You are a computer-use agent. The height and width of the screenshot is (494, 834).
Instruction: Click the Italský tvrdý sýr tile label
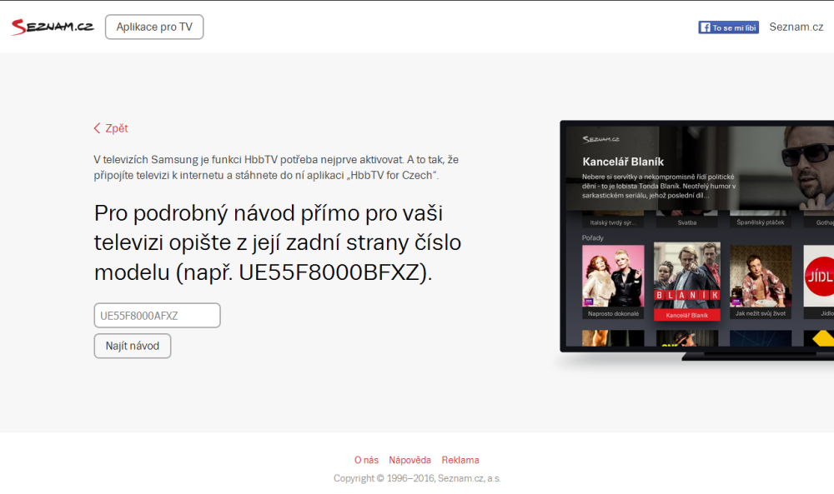pos(613,222)
